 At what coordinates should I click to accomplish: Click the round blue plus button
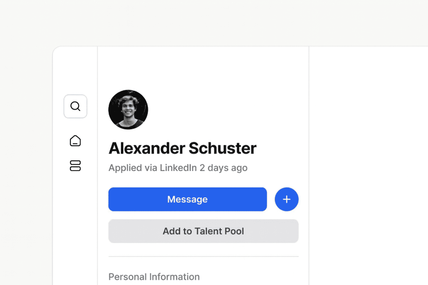tap(286, 199)
